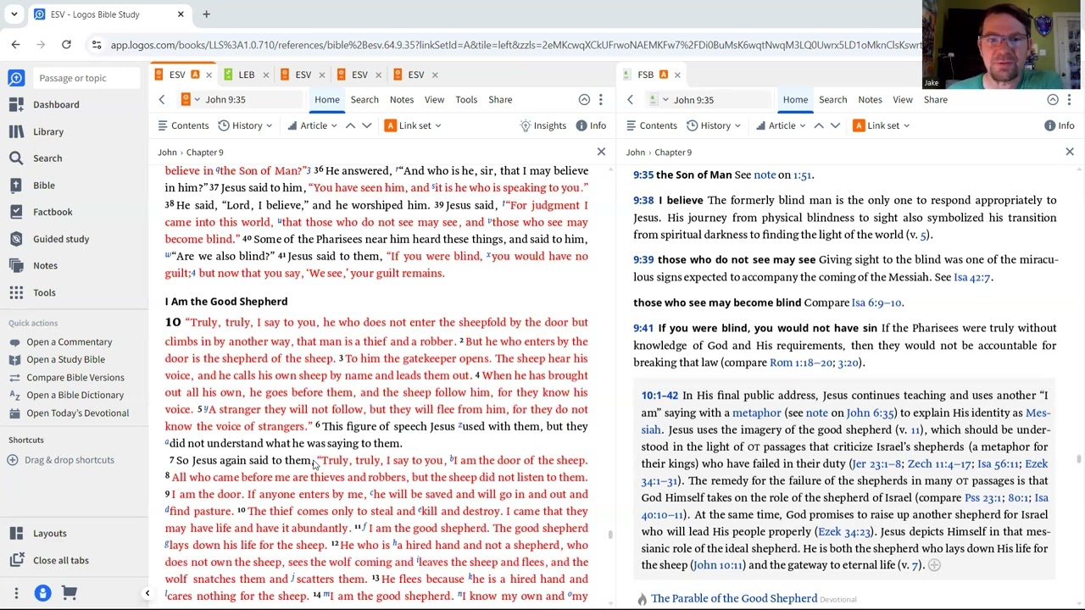Open the shopping cart icon
Viewport: 1085px width, 610px height.
tap(70, 593)
